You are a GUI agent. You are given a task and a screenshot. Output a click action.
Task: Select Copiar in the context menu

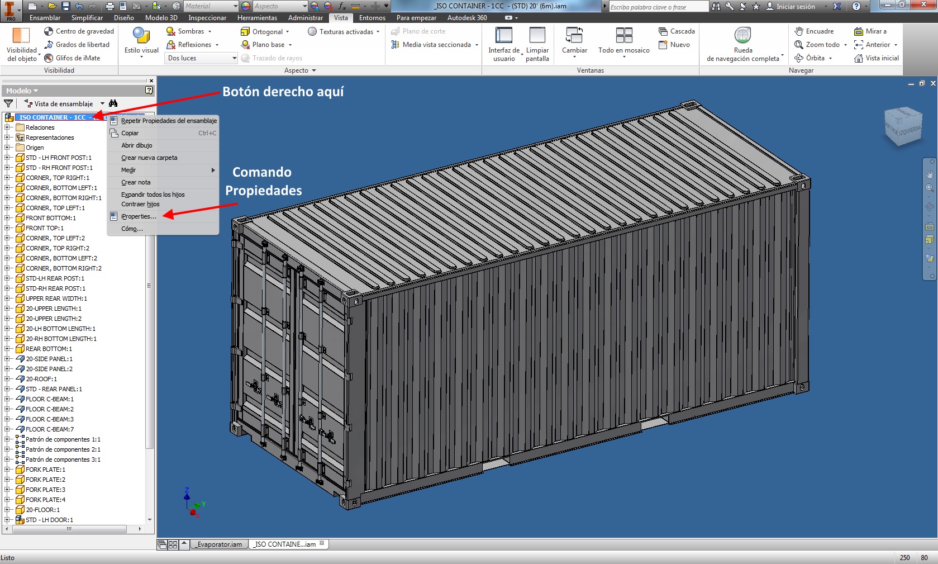point(163,133)
